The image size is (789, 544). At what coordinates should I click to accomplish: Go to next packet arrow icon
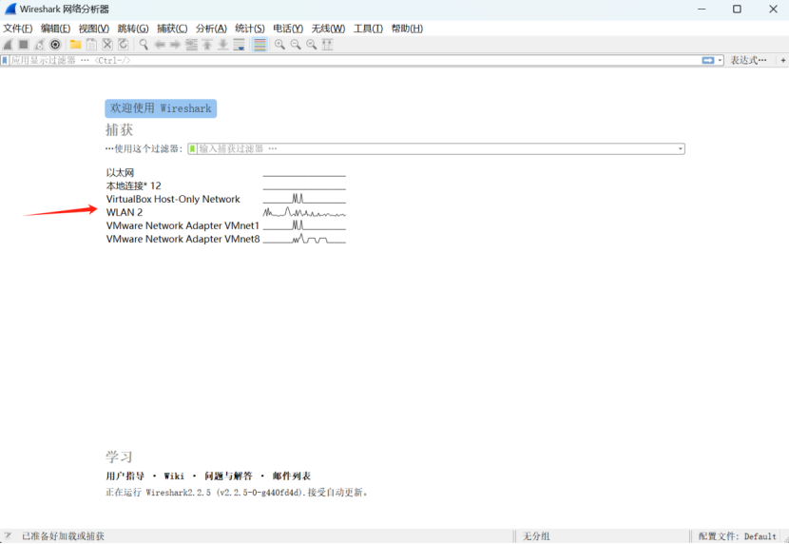point(175,45)
